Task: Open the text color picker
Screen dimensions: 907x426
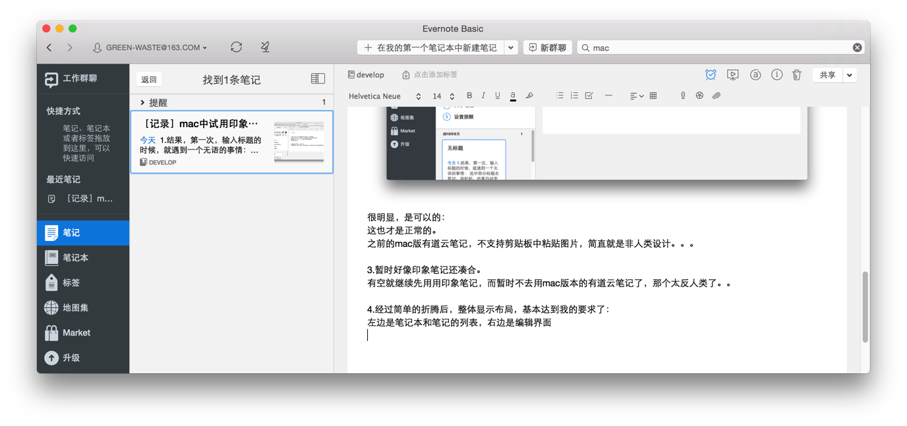Action: [x=513, y=96]
